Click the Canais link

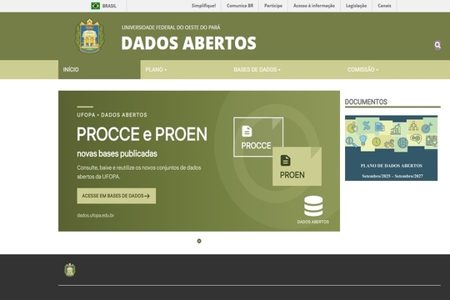[x=384, y=6]
